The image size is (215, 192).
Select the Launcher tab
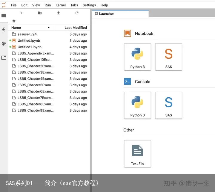120,13
